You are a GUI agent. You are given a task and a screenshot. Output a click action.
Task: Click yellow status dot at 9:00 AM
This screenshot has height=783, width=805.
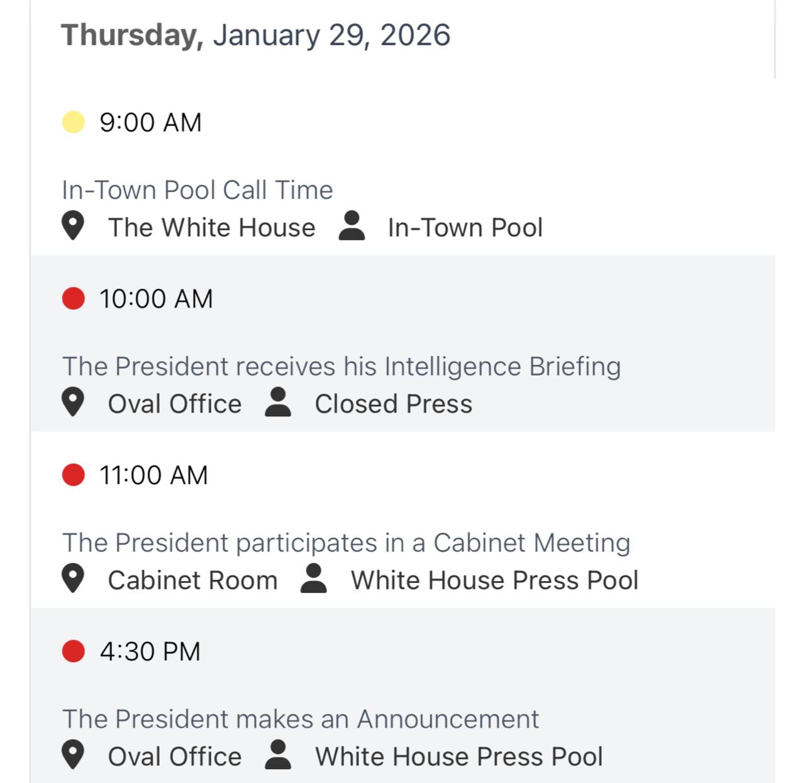point(74,122)
